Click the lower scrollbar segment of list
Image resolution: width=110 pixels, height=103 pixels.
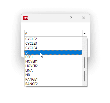pyautogui.click(x=84, y=76)
